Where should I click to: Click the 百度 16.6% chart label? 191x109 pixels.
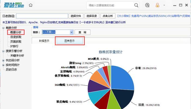click(x=149, y=105)
